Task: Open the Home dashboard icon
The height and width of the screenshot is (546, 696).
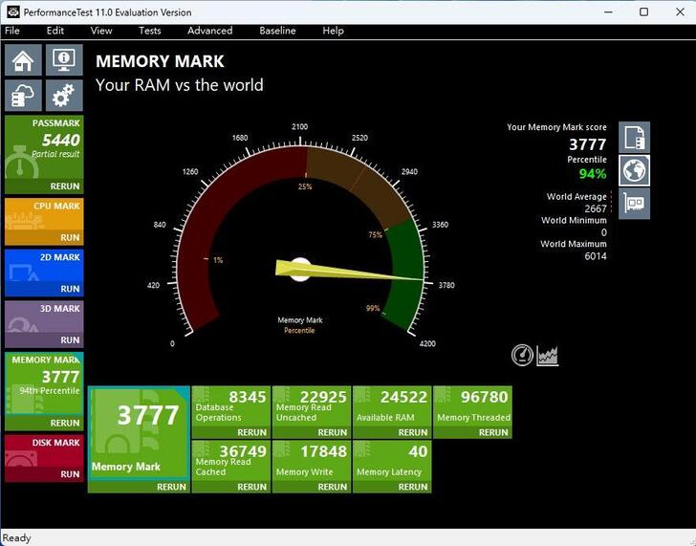Action: click(x=23, y=60)
